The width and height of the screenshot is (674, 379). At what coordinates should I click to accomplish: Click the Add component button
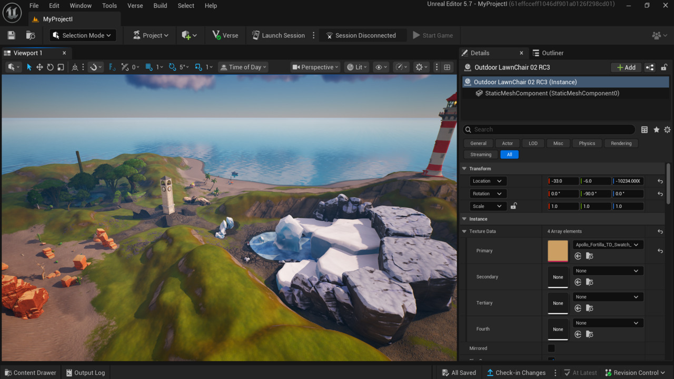[626, 67]
